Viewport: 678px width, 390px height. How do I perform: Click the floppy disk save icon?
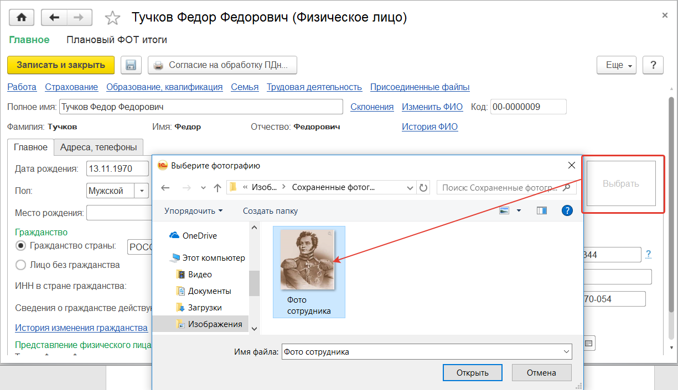[x=131, y=65]
